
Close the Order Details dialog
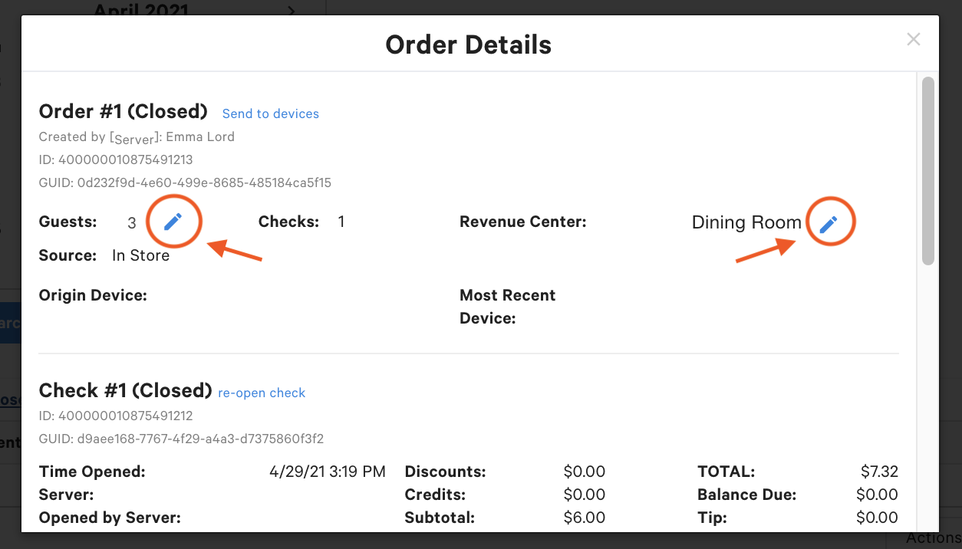click(913, 39)
